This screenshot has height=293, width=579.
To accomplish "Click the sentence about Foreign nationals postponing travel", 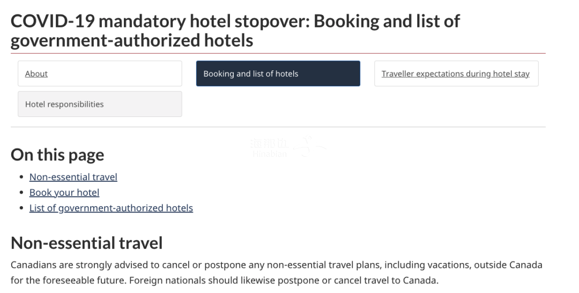I will (x=284, y=281).
